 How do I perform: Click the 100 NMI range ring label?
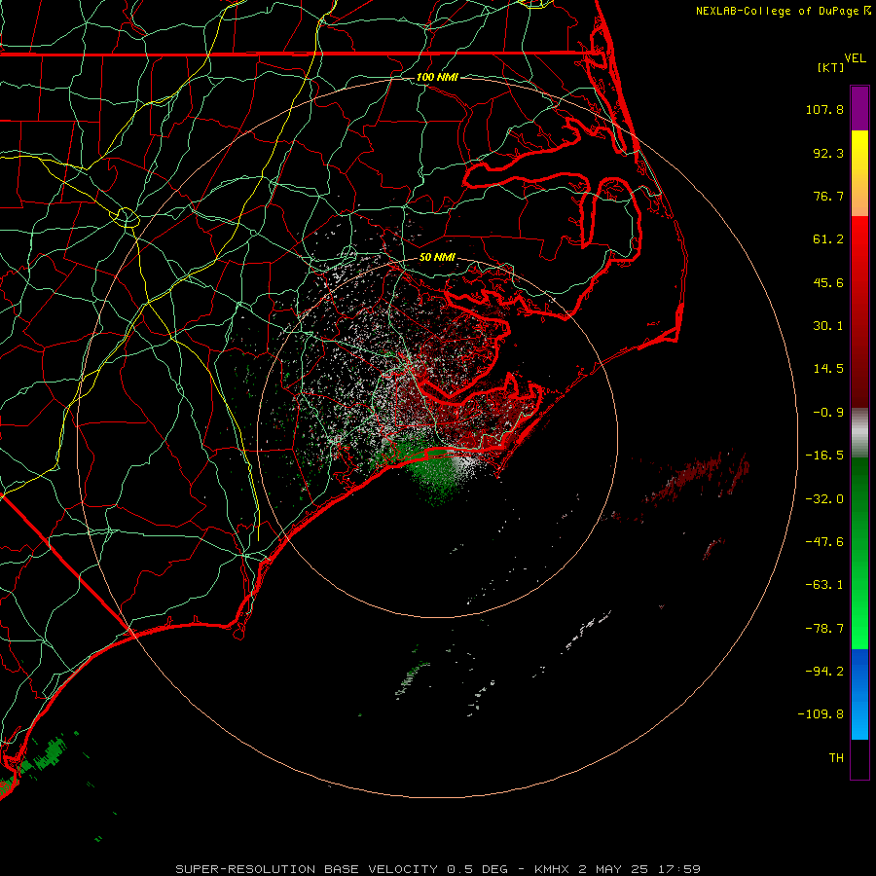[x=437, y=77]
